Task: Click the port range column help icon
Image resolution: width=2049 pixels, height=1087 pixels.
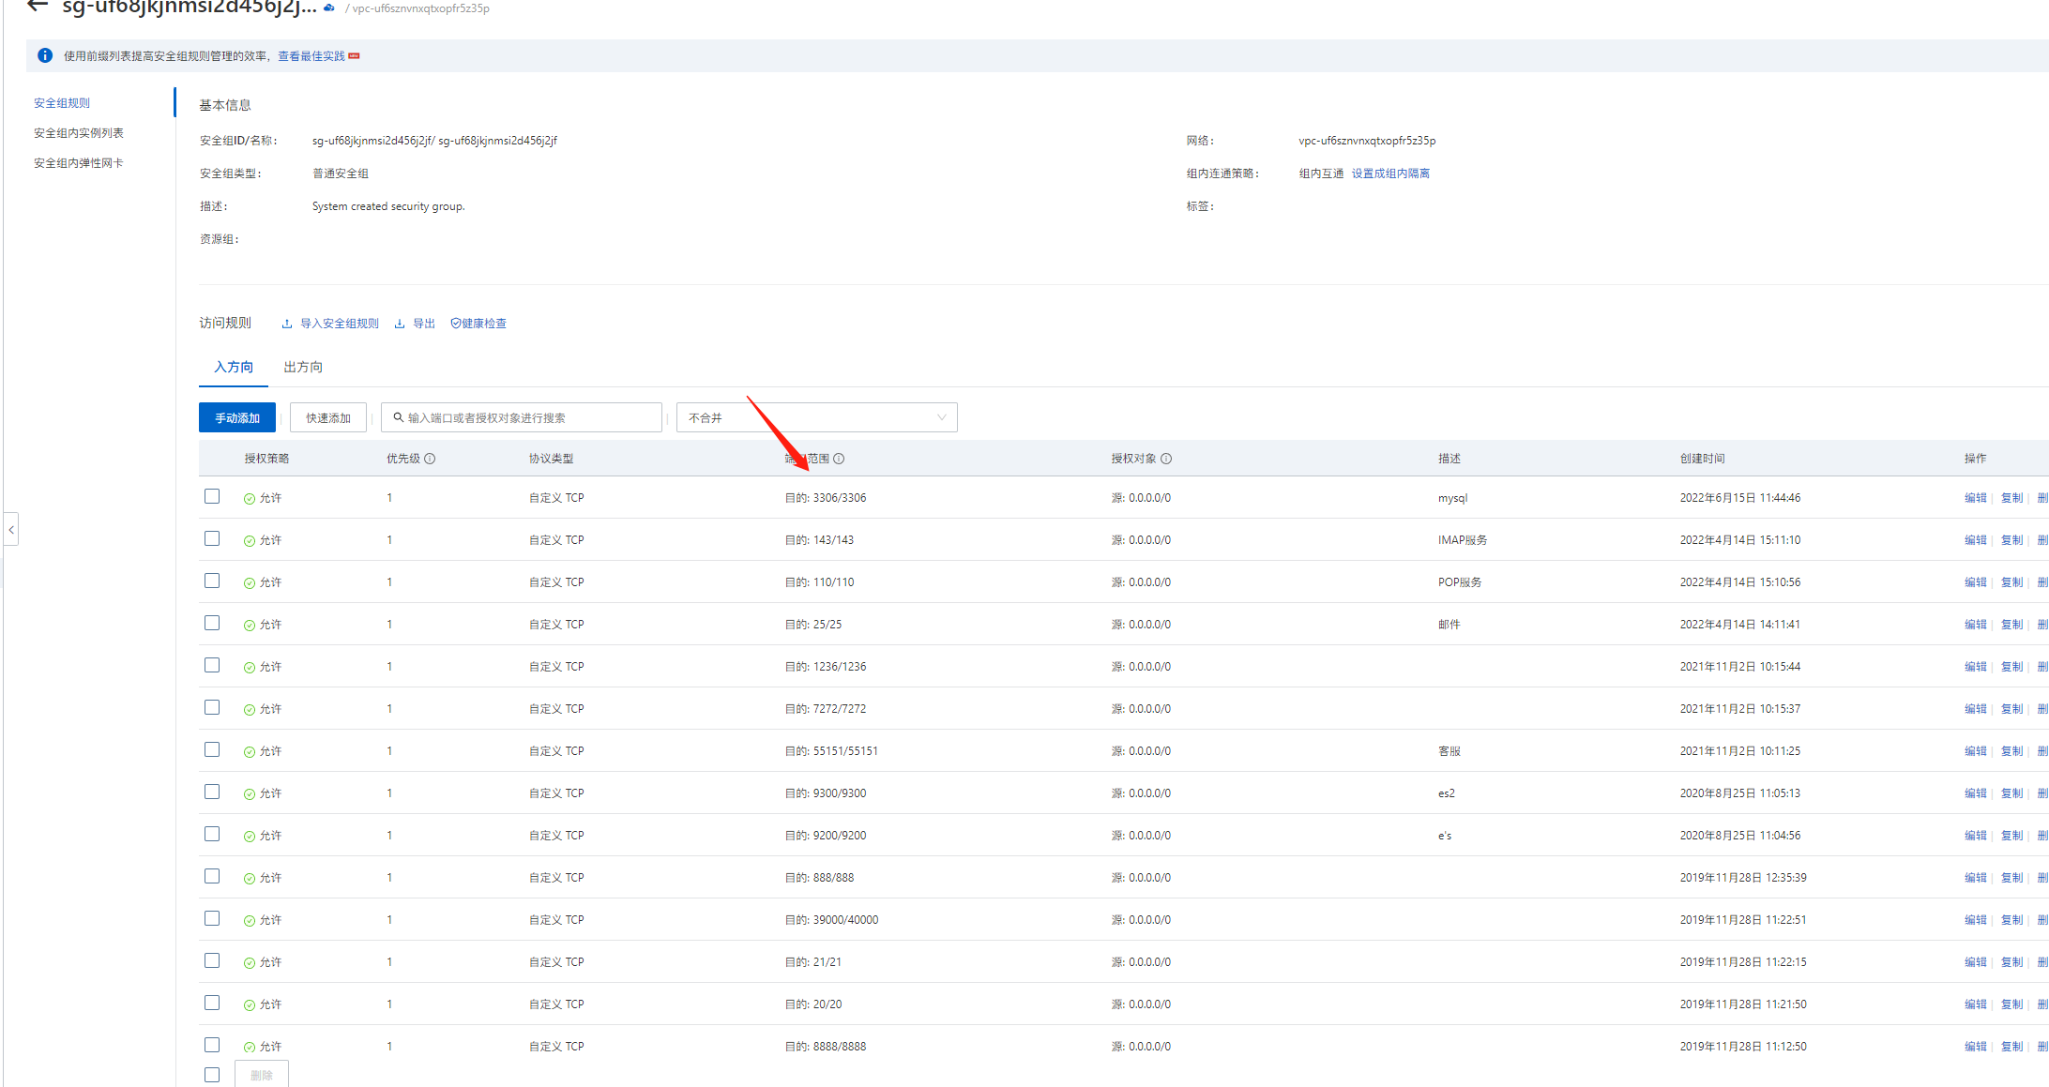Action: click(x=839, y=459)
